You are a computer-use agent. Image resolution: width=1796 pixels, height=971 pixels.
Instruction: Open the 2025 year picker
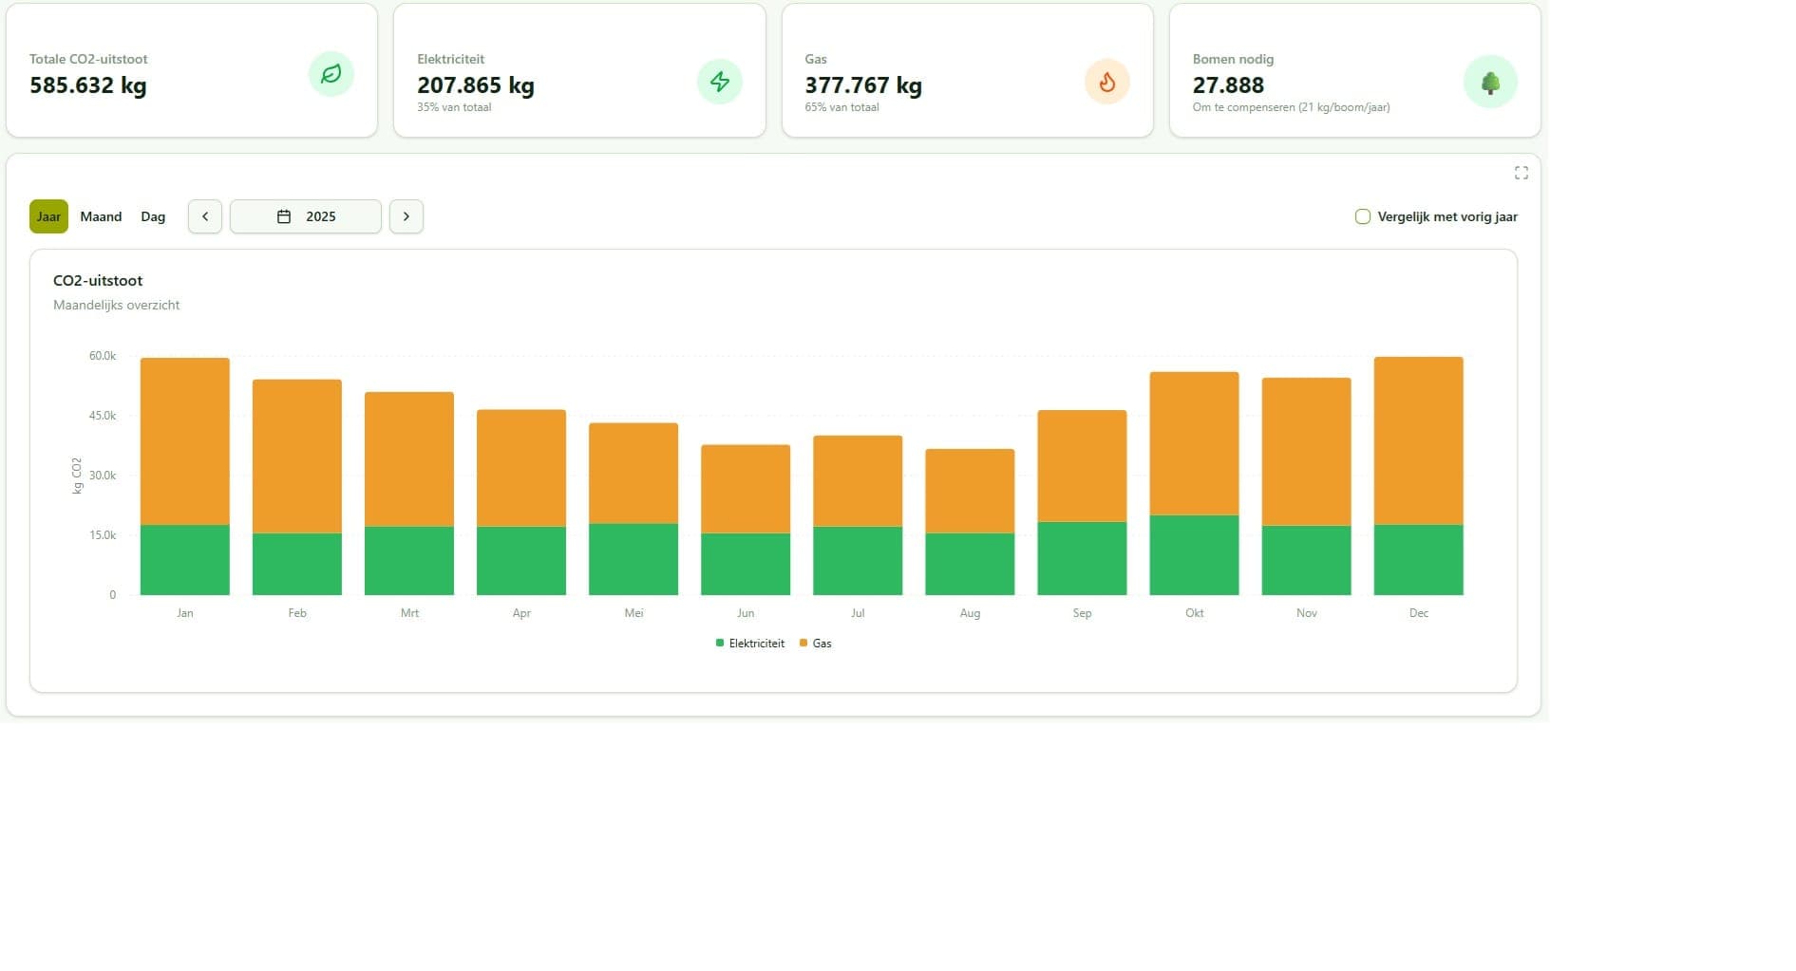306,216
